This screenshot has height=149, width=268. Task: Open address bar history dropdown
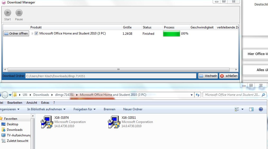192,95
